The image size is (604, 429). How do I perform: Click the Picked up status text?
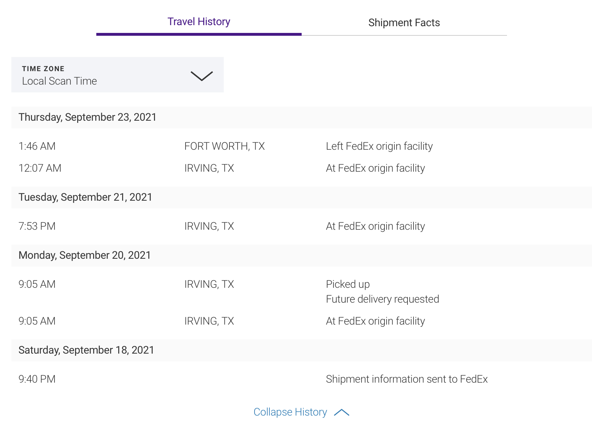pyautogui.click(x=348, y=284)
